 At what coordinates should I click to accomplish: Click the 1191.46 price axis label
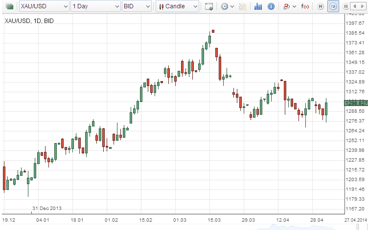355,189
